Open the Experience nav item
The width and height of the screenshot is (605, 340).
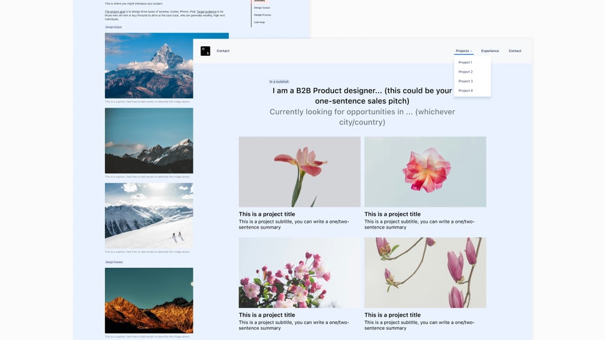(490, 51)
